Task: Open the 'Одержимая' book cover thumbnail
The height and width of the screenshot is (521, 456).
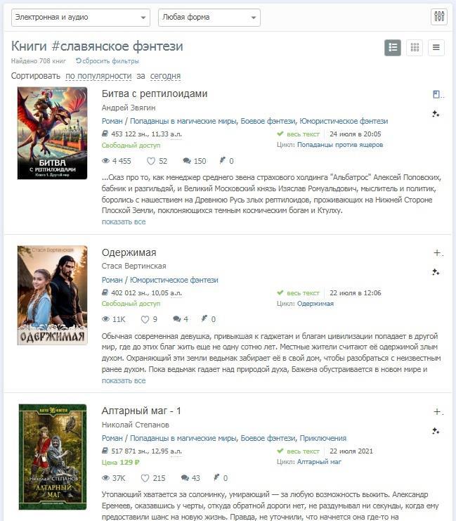Action: (x=53, y=295)
